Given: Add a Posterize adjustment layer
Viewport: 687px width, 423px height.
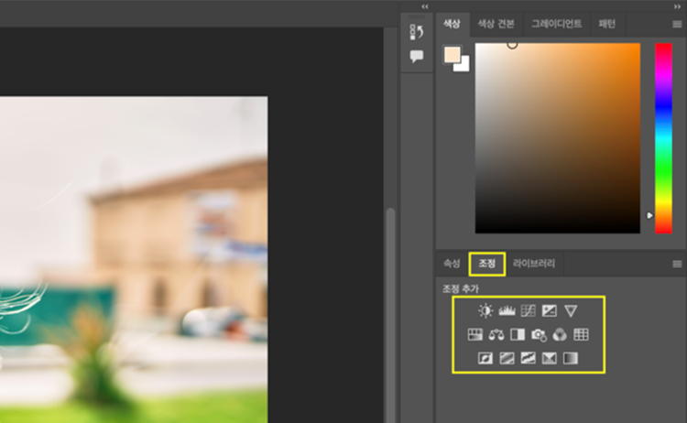Looking at the screenshot, I should 507,358.
